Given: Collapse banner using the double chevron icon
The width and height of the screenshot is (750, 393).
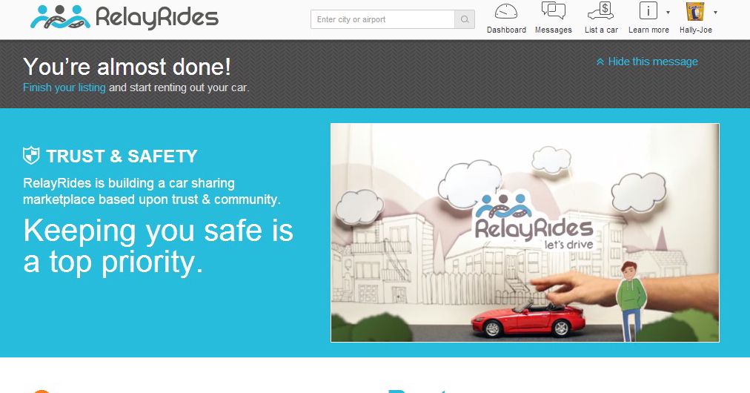Looking at the screenshot, I should pos(600,62).
